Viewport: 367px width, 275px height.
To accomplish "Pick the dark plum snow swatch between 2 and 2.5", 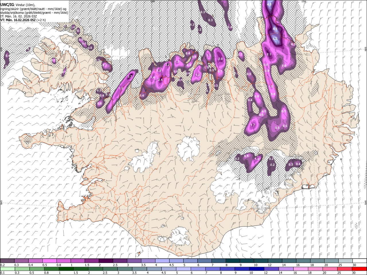I will click(x=106, y=261).
